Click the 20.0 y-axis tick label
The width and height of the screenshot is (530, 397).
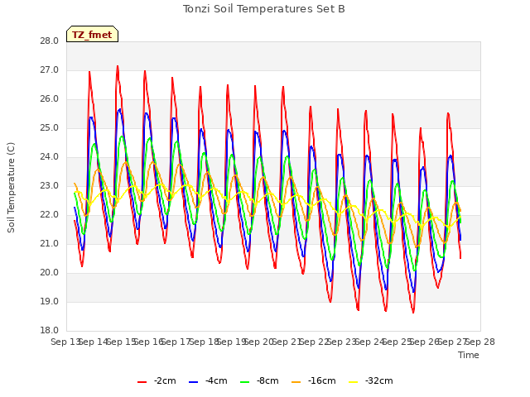click(x=50, y=272)
